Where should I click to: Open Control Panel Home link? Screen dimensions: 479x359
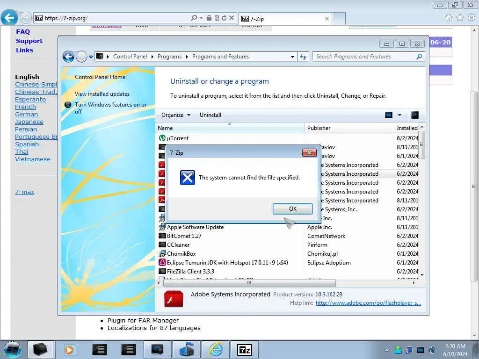pyautogui.click(x=100, y=77)
